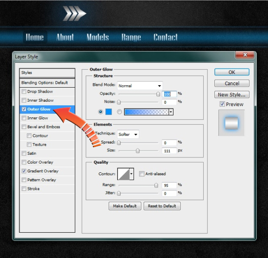The height and width of the screenshot is (258, 268).
Task: Confirm with the OK button
Action: click(x=232, y=72)
